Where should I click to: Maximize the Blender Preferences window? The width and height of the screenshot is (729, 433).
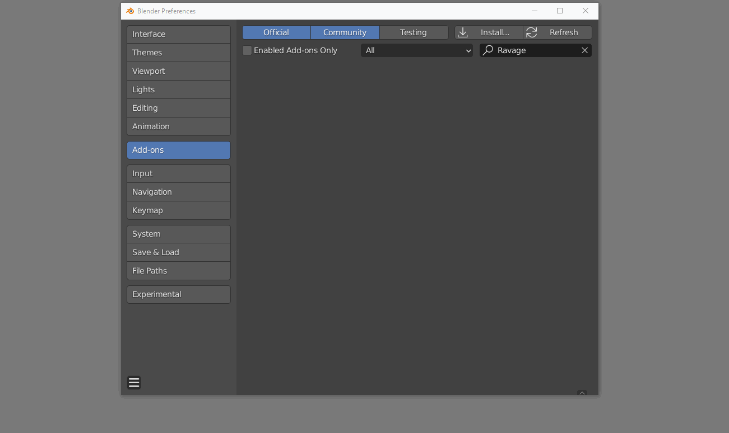(x=560, y=11)
